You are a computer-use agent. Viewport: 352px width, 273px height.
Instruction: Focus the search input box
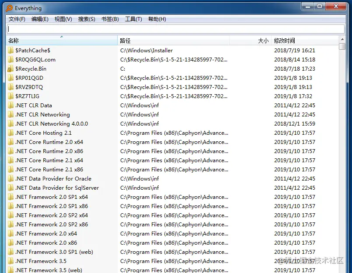pos(176,29)
